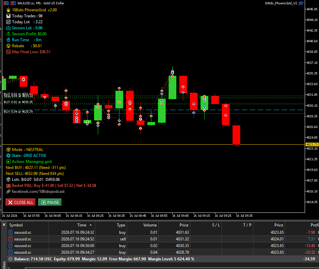Click the buy order icon for 09:34:27 trade
Viewport: 319px width, 269px height.
pyautogui.click(x=11, y=252)
